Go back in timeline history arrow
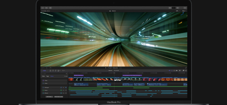The height and width of the screenshot is (105, 227). 98,71
